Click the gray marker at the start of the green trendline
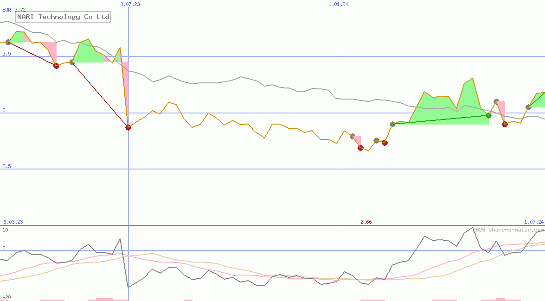545x301 pixels. tap(392, 124)
